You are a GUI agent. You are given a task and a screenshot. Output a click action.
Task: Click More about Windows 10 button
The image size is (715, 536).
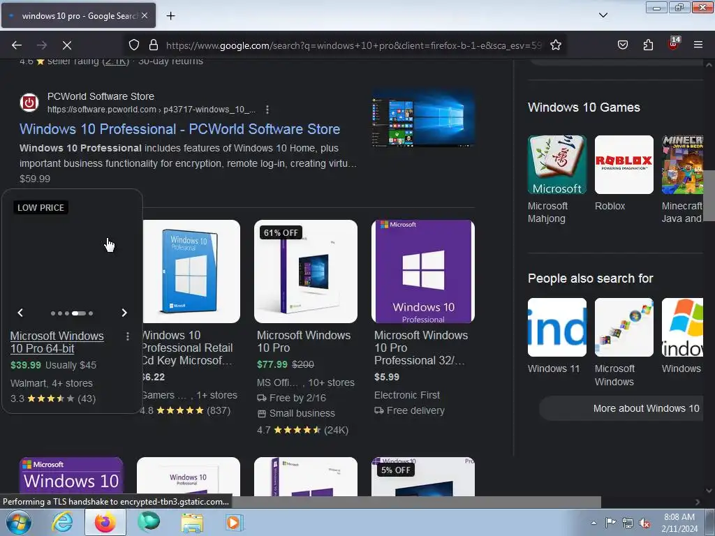coord(622,408)
